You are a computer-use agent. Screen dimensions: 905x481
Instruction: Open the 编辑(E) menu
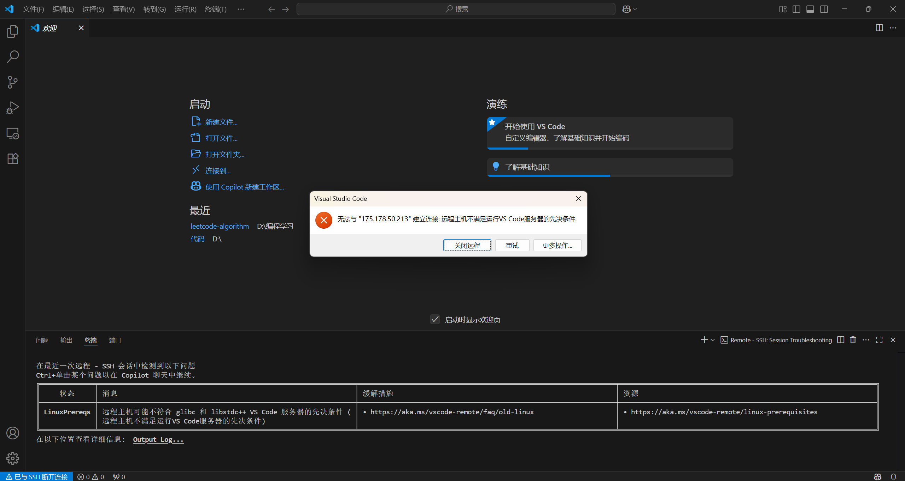63,9
